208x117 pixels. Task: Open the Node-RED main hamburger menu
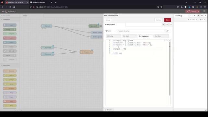point(204,11)
